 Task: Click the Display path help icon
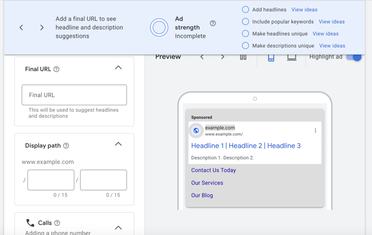click(x=66, y=146)
